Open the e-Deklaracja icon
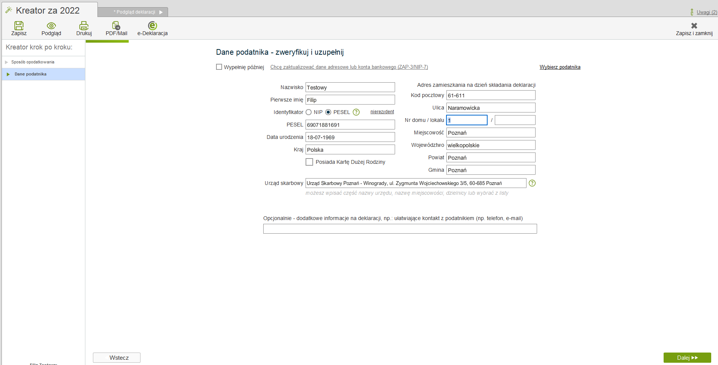This screenshot has height=365, width=718. click(152, 26)
